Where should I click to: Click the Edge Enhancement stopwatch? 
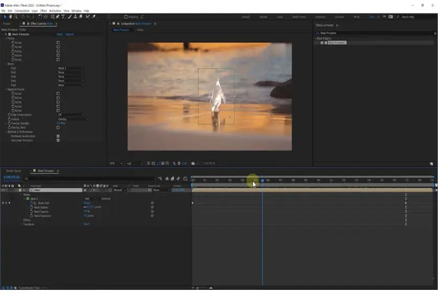coord(9,115)
